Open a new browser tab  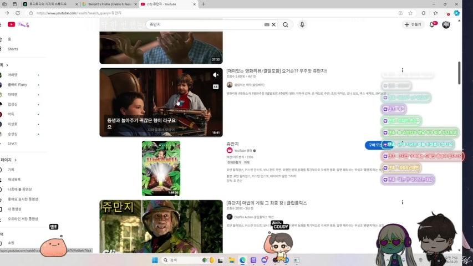coord(204,4)
